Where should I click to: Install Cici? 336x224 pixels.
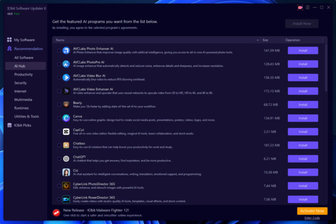point(303,172)
